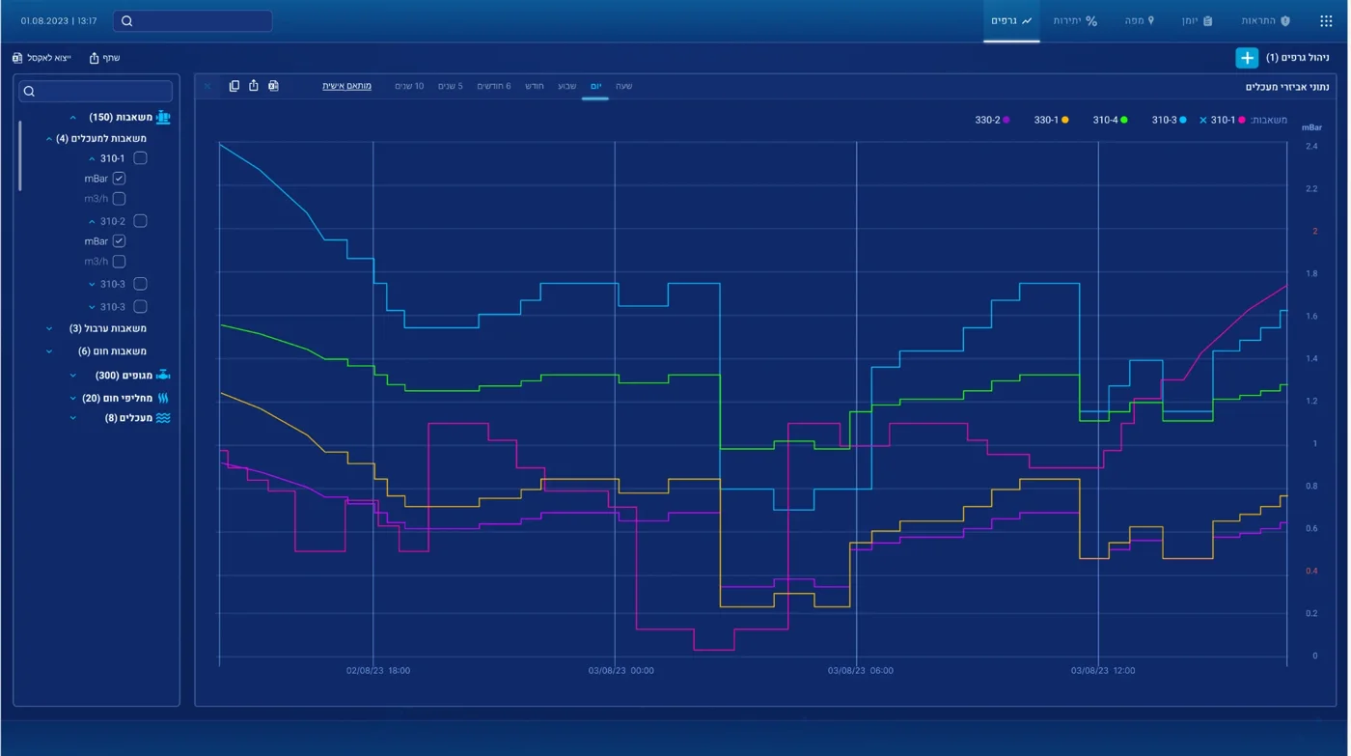Image resolution: width=1351 pixels, height=756 pixels.
Task: Expand the מגופים (300) chevron
Action: click(x=72, y=376)
